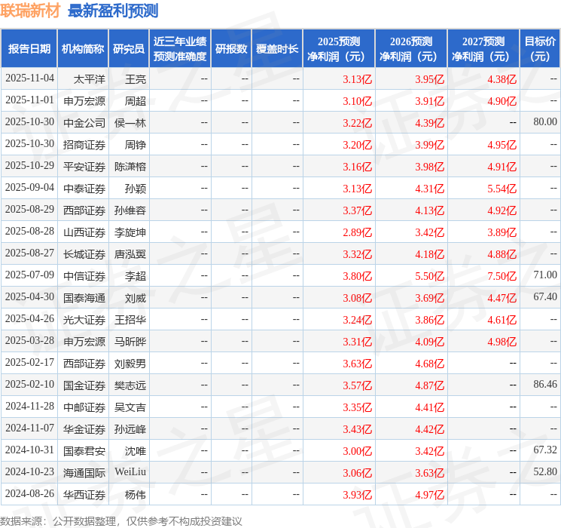This screenshot has width=561, height=528.
Task: Select the analyst cell WeiLiu
Action: pyautogui.click(x=130, y=471)
